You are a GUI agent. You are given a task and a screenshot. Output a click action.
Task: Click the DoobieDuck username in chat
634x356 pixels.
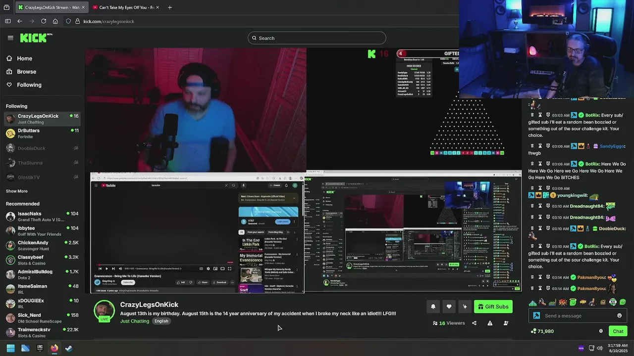pos(612,228)
